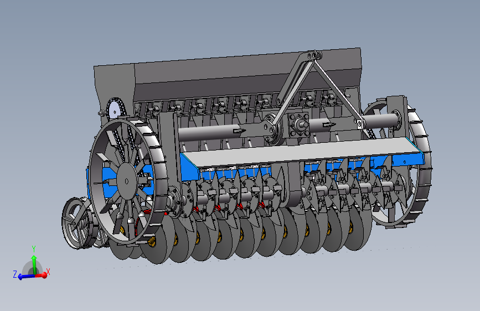Click the 'Z' axis label
Viewport: 480px width, 311px height.
[15, 274]
